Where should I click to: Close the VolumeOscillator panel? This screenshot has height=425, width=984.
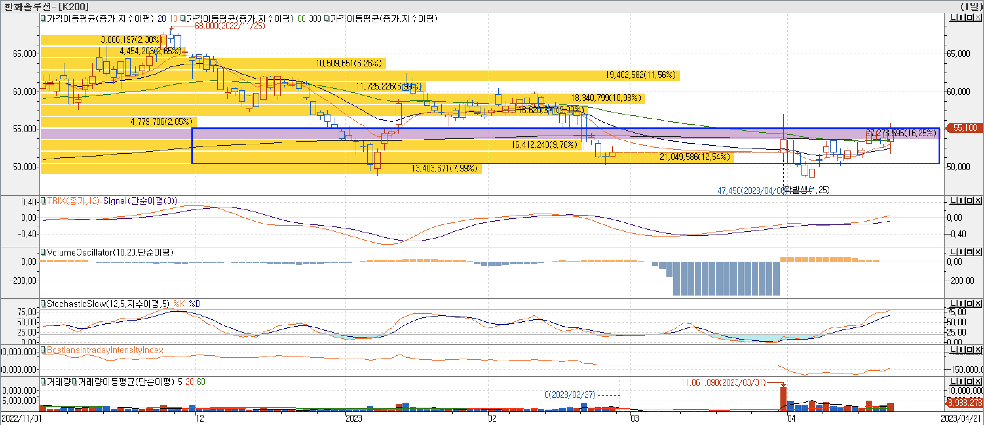978,252
